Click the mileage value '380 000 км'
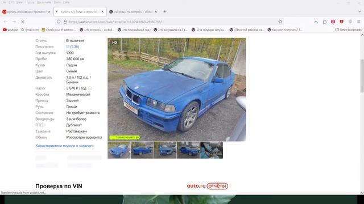This screenshot has height=204, width=364. pyautogui.click(x=75, y=59)
